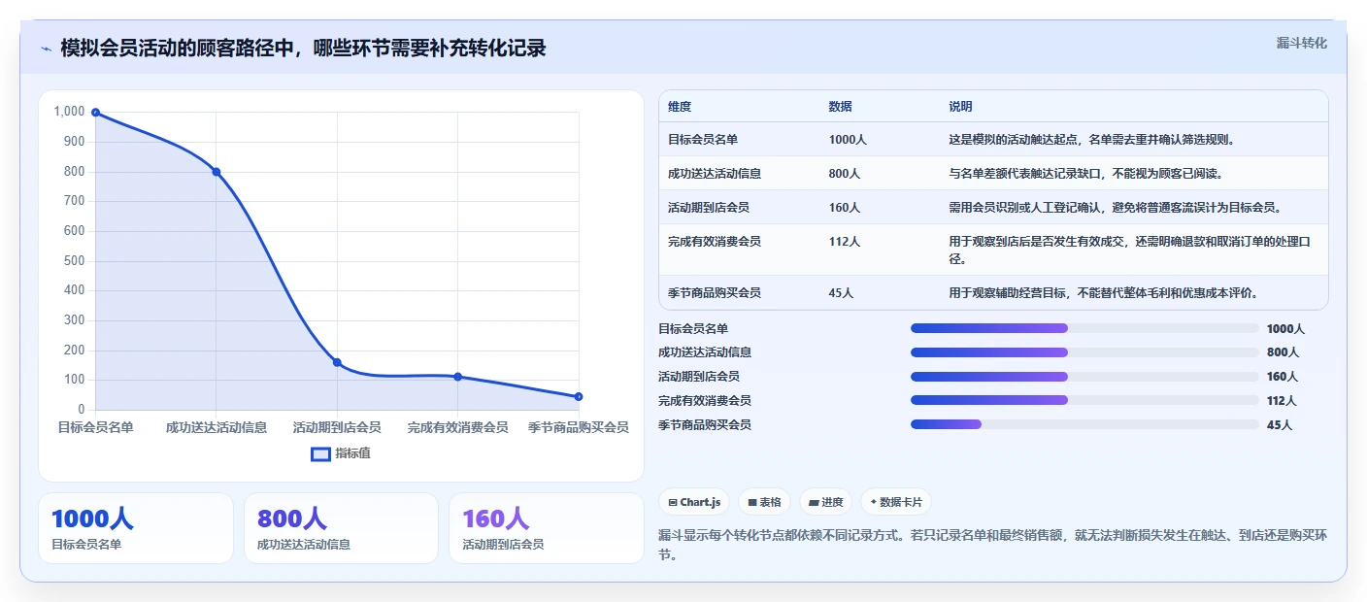Click x-axis label 完成有效消费会员 under chart
The image size is (1367, 602).
(457, 427)
